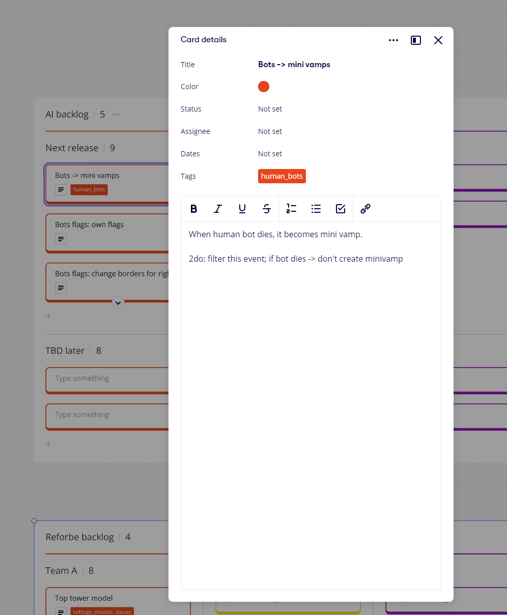Set the card Status value
The image size is (507, 615).
[x=270, y=109]
